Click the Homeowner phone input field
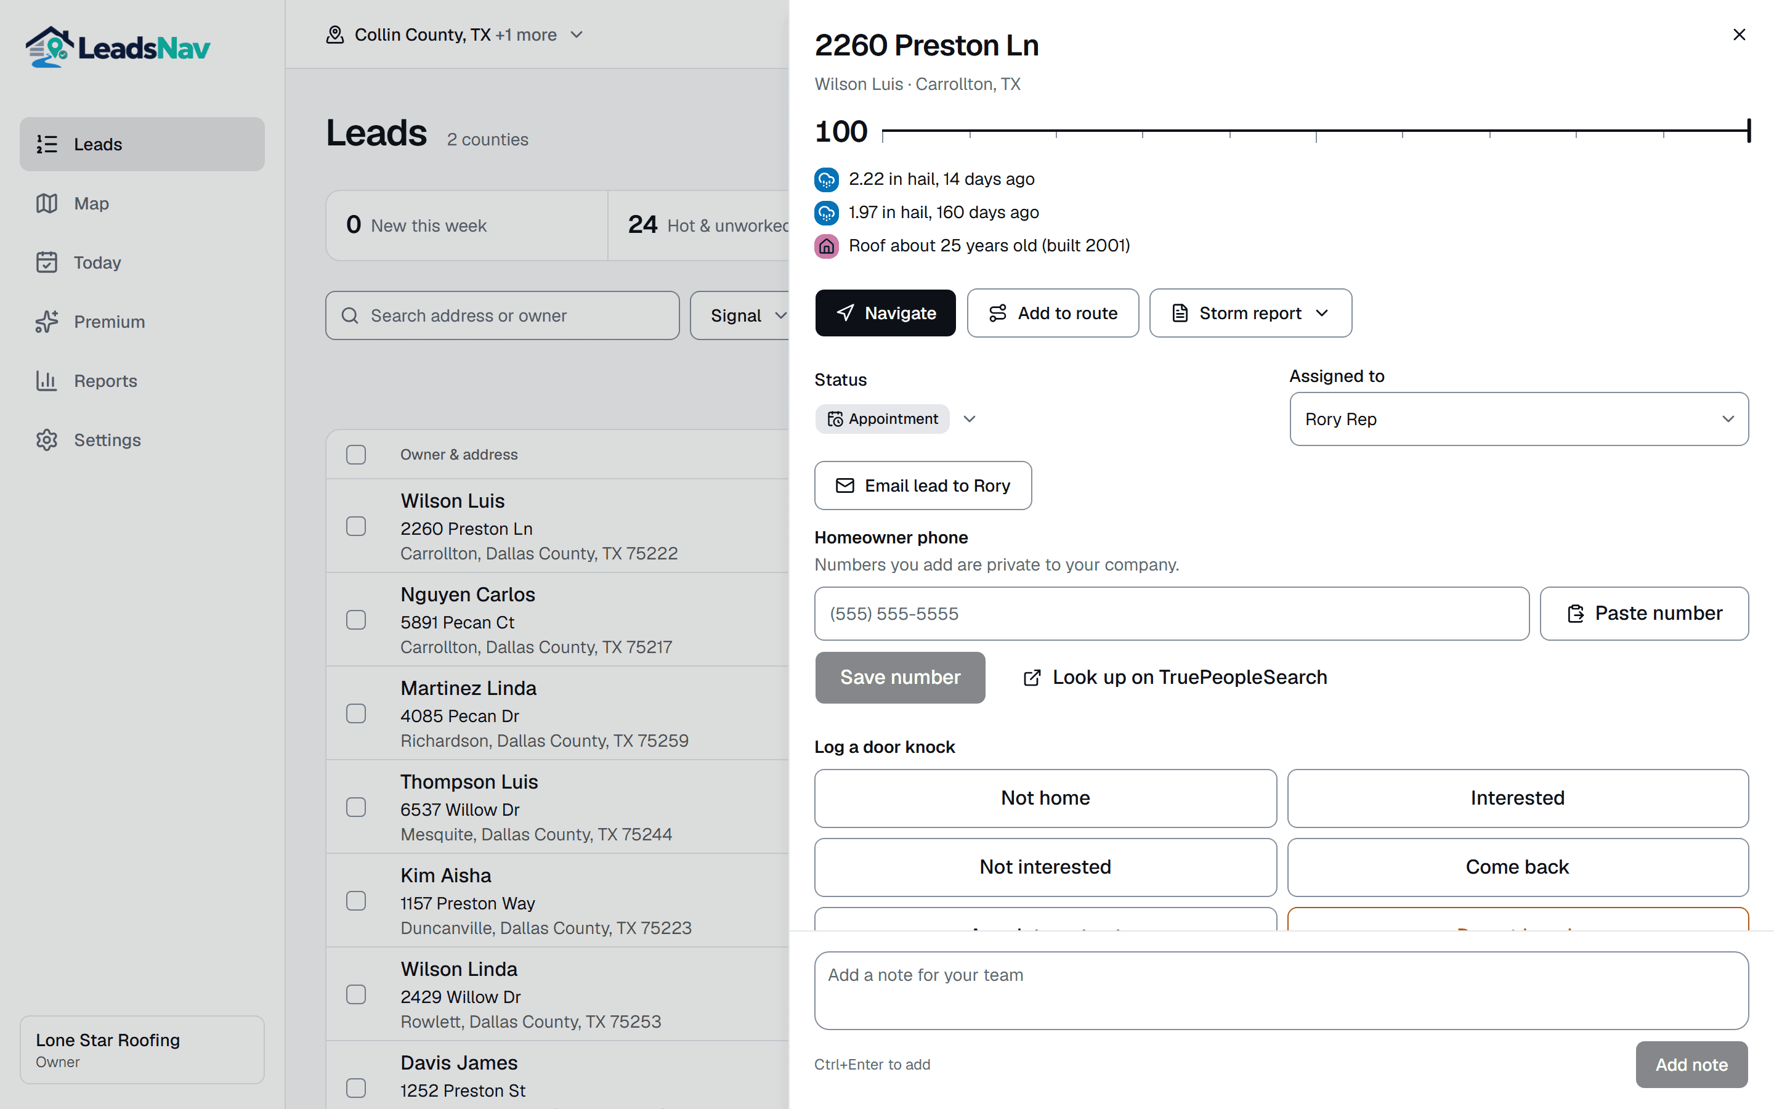This screenshot has width=1774, height=1109. click(x=1172, y=613)
